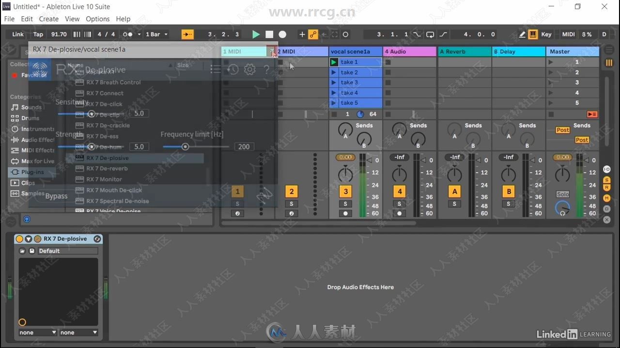Solo track 3 vocal scene1a
The width and height of the screenshot is (620, 348).
[345, 204]
